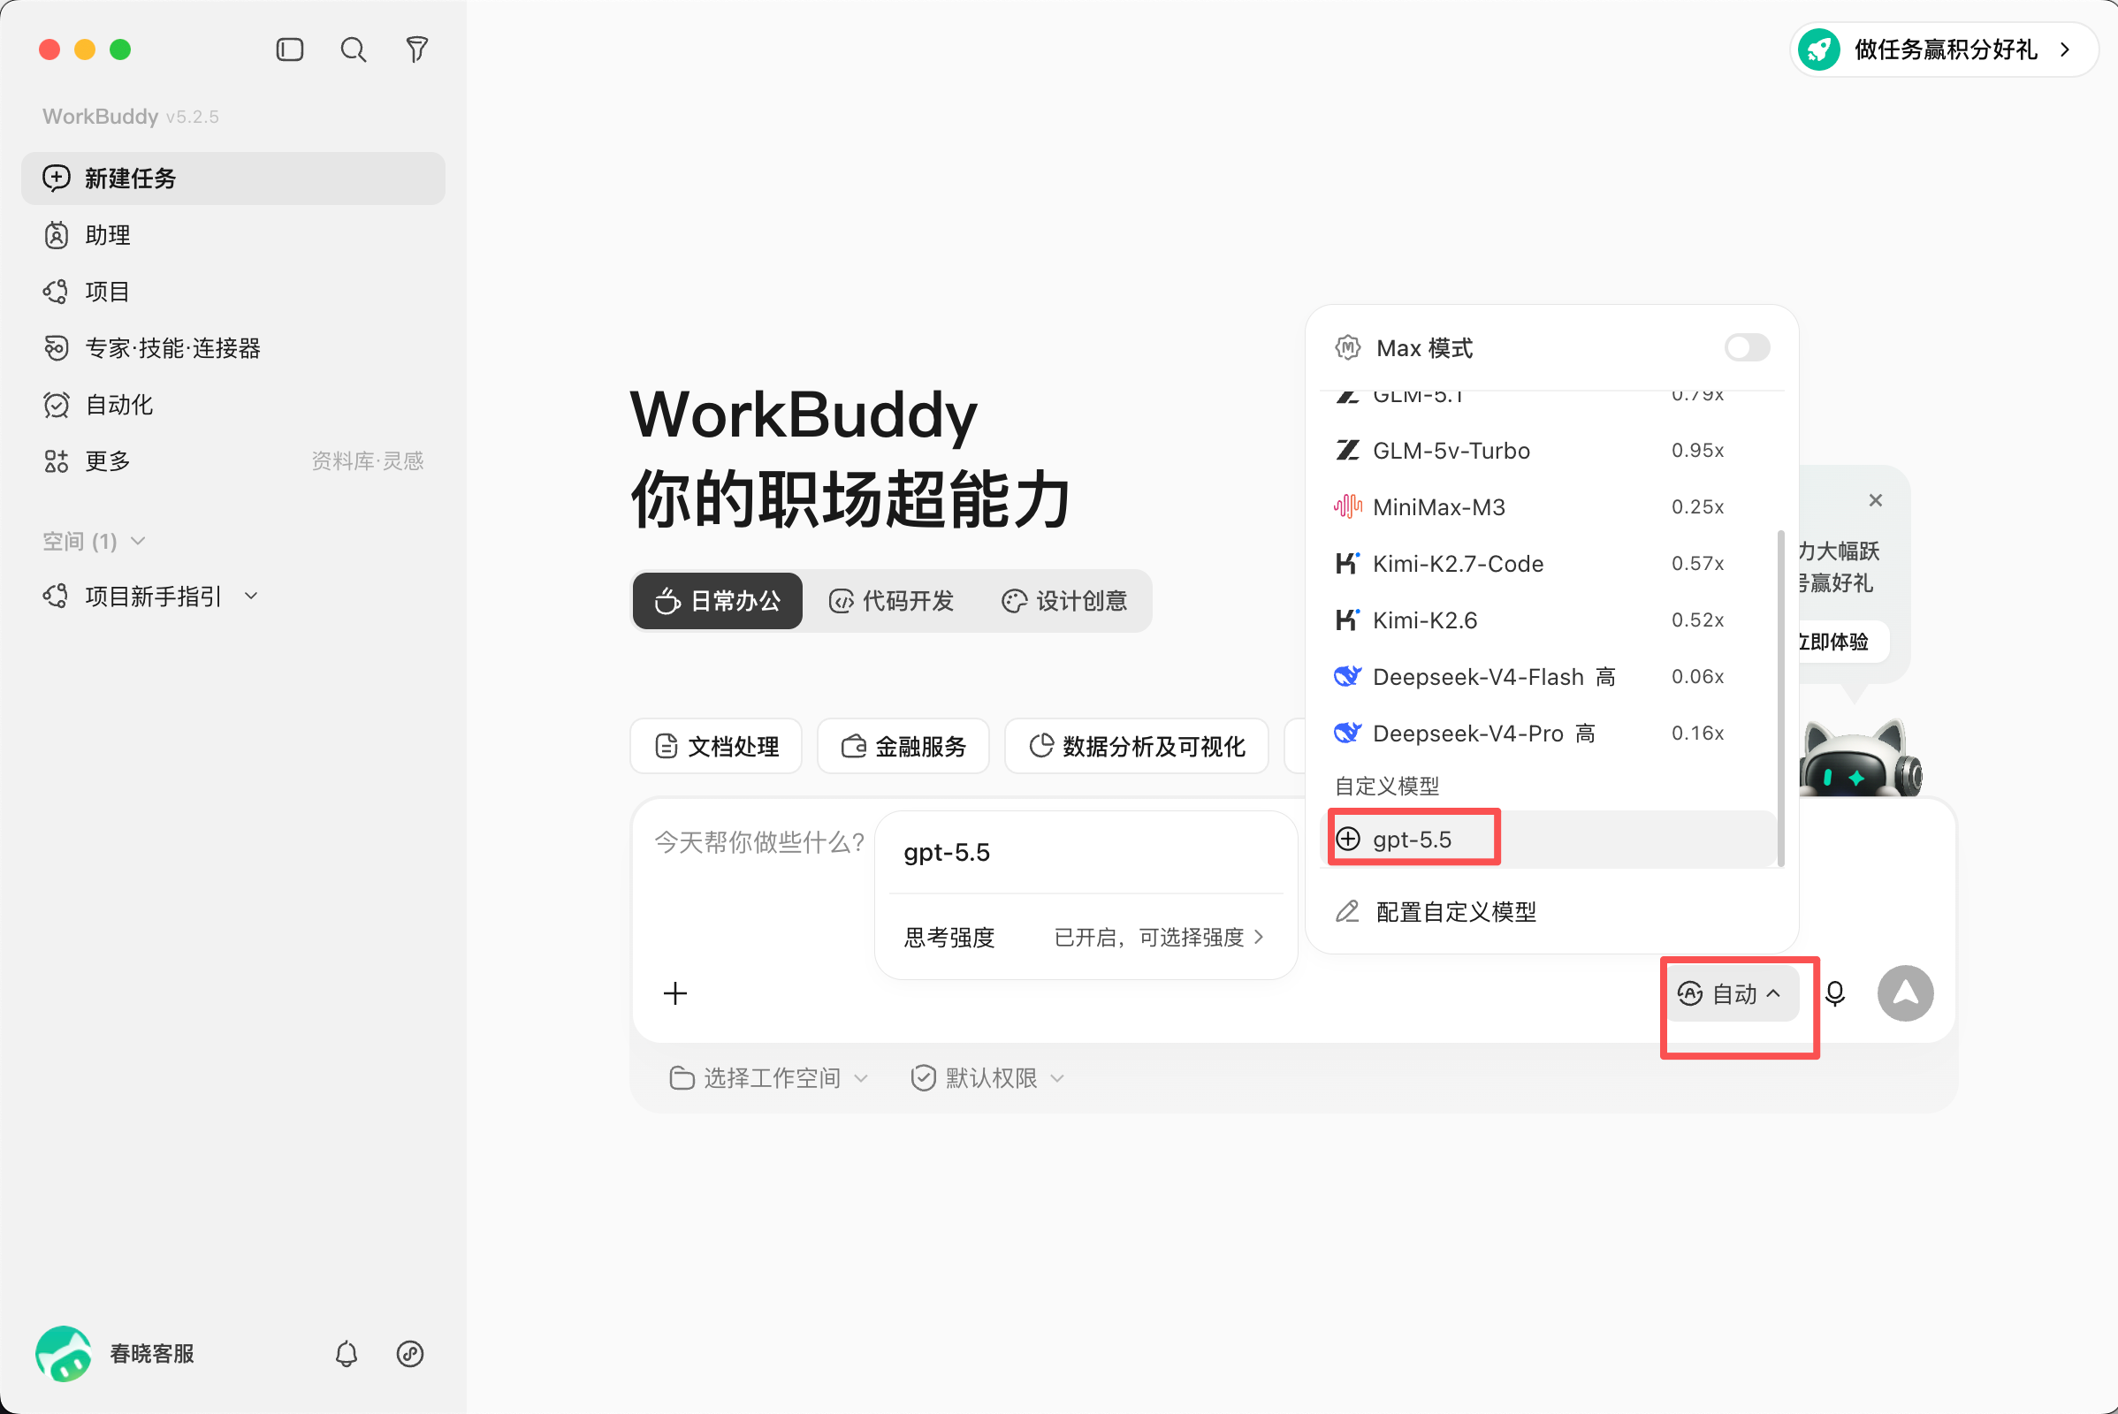Image resolution: width=2118 pixels, height=1414 pixels.
Task: Expand the 项目新手指引 chevron
Action: (252, 596)
